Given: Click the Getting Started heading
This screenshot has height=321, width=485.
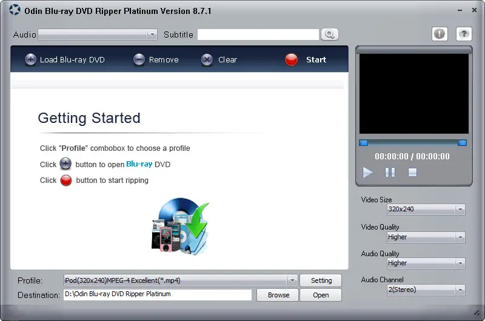Looking at the screenshot, I should click(x=89, y=118).
